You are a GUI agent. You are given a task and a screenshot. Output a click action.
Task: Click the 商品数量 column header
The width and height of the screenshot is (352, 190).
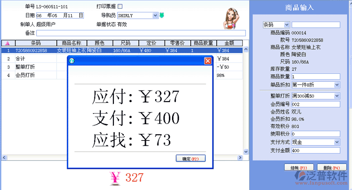point(203,43)
